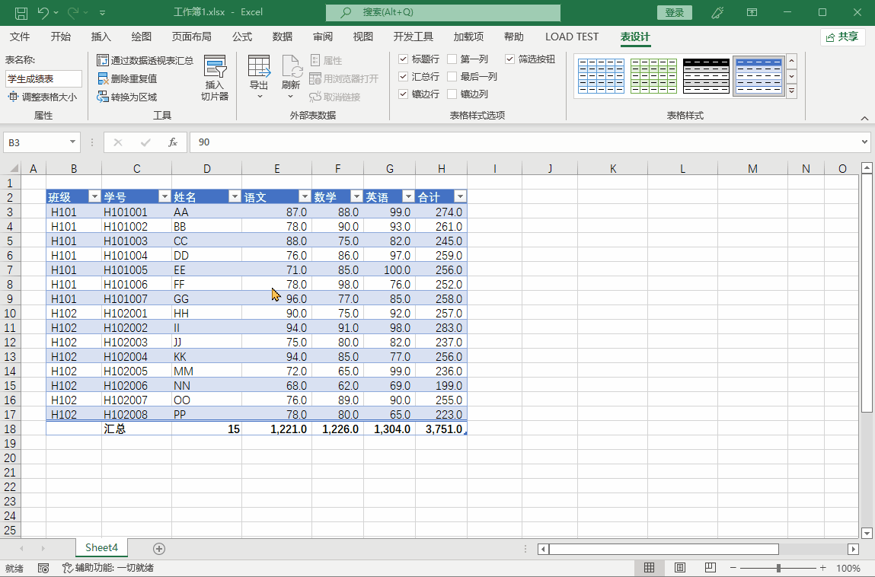Click Remove Duplicates (删除重复值)
This screenshot has height=577, width=875.
point(127,78)
